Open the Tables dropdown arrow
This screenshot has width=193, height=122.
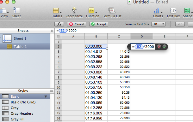pyautogui.click(x=61, y=13)
